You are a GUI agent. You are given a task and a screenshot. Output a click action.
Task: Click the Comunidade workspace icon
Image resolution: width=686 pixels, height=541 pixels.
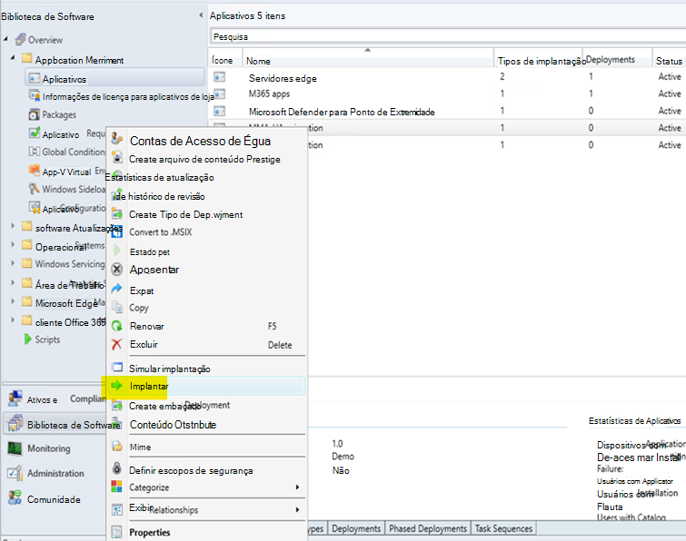[x=15, y=498]
